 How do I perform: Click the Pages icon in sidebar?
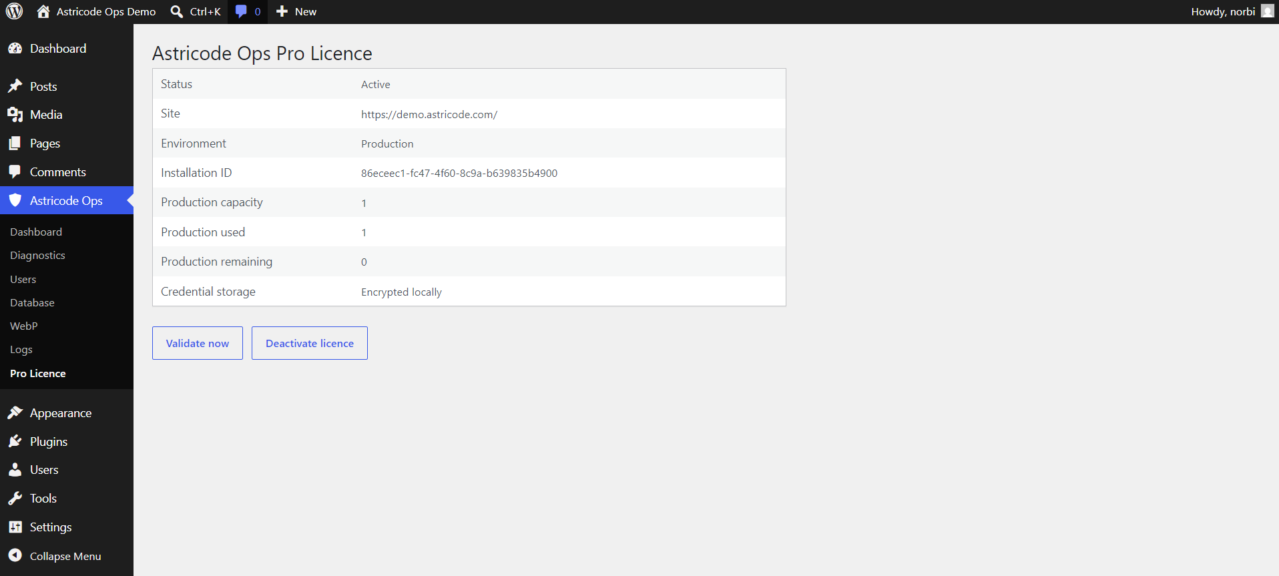(15, 143)
